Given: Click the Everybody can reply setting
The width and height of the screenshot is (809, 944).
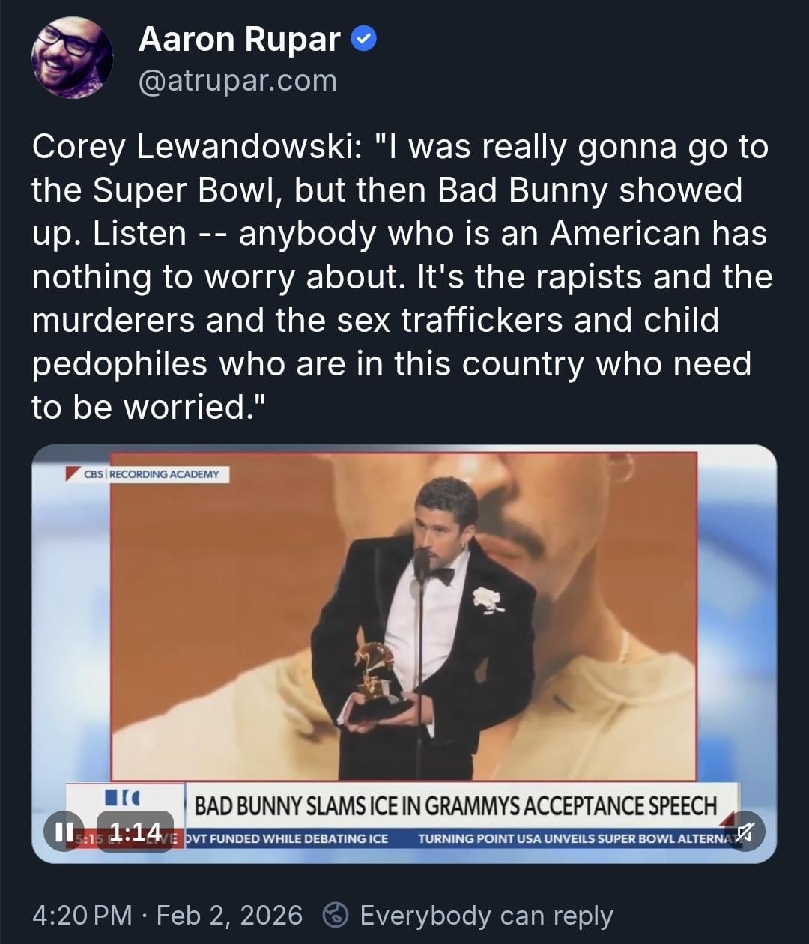Looking at the screenshot, I should click(486, 915).
